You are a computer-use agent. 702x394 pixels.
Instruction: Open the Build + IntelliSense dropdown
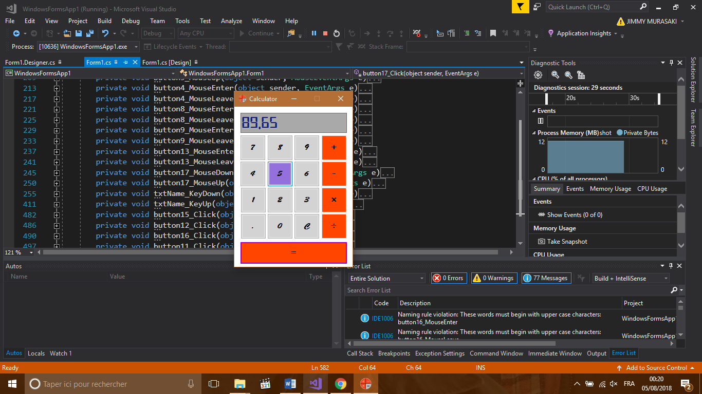(631, 278)
